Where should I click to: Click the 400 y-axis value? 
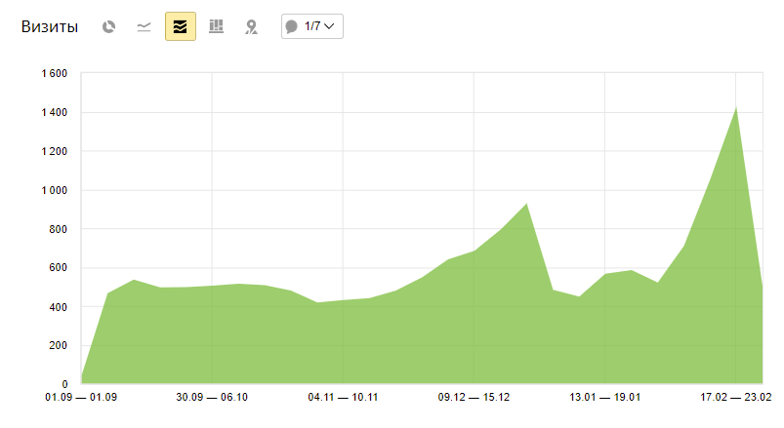tap(58, 307)
